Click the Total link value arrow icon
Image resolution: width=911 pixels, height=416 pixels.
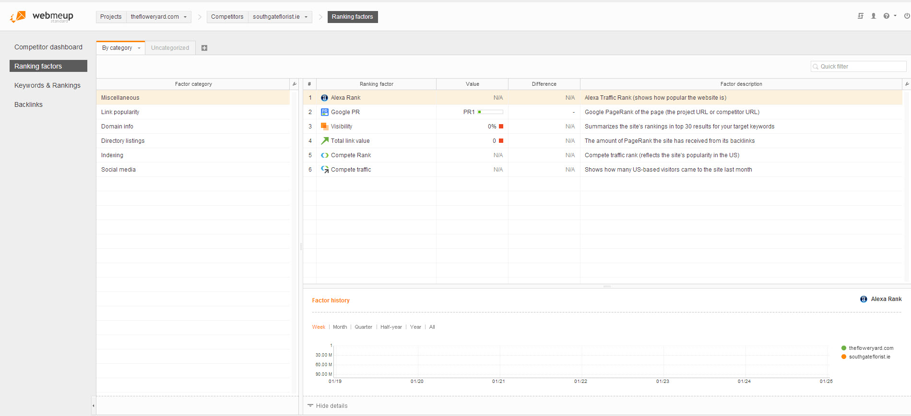point(325,141)
